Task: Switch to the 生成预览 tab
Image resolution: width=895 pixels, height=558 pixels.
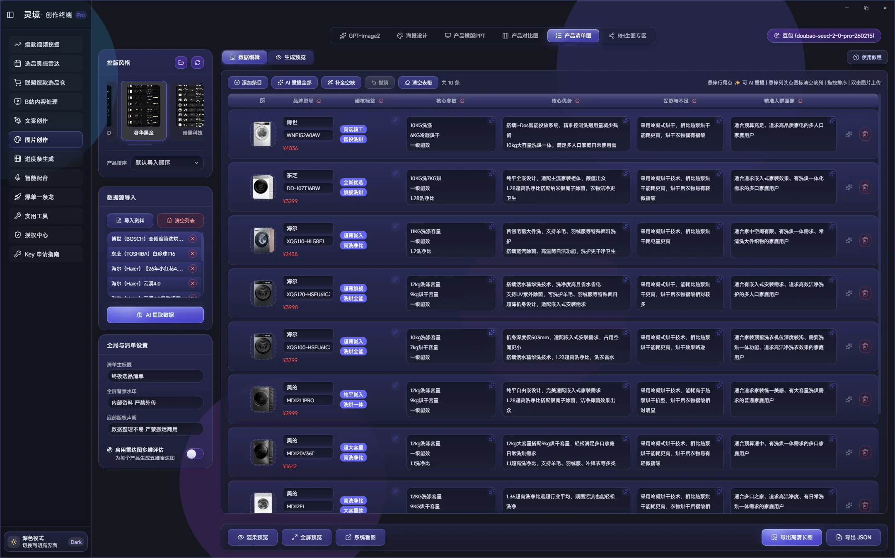Action: pyautogui.click(x=290, y=57)
